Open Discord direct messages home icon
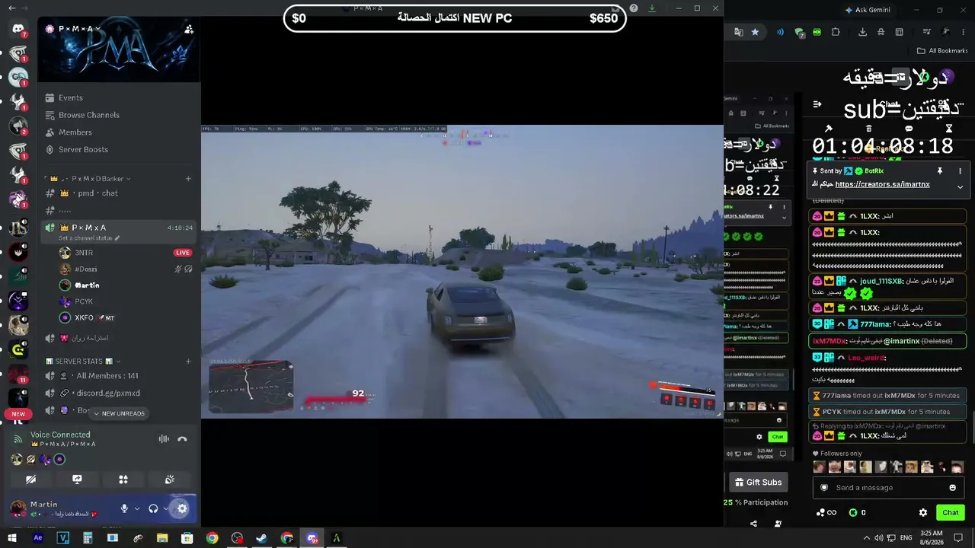This screenshot has height=548, width=975. pyautogui.click(x=18, y=28)
